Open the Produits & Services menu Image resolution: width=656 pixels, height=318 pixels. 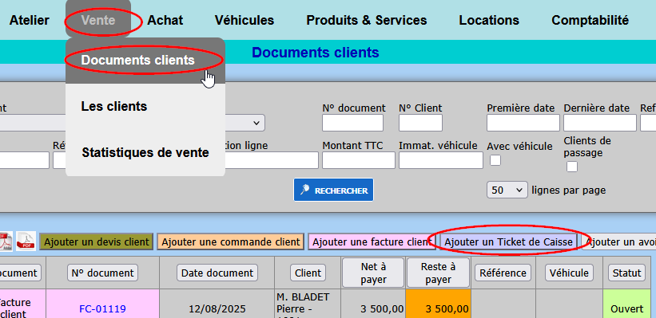click(x=367, y=20)
